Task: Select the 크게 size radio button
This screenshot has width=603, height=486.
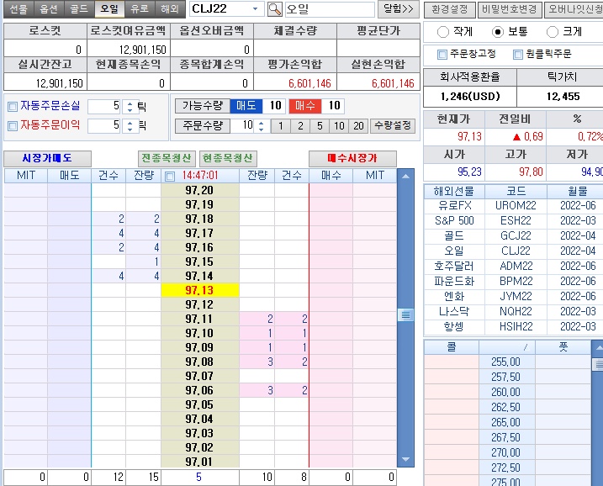Action: (553, 32)
